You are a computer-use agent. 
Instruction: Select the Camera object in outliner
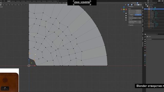click(x=151, y=7)
